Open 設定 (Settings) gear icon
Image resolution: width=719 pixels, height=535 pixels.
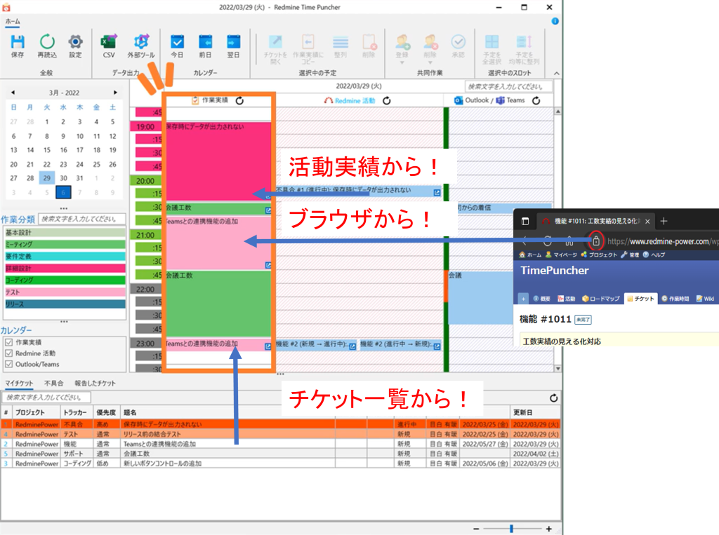click(x=75, y=43)
